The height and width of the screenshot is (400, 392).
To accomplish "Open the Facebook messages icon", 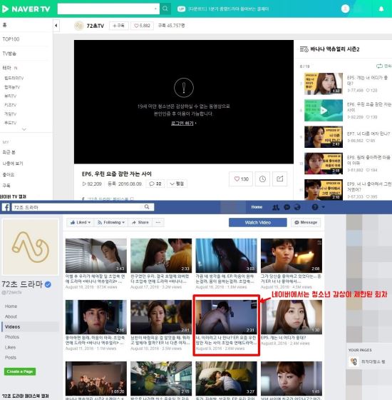I will (x=287, y=207).
